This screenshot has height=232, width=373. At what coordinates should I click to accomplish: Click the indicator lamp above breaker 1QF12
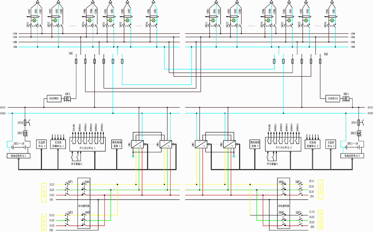pyautogui.click(x=55, y=20)
